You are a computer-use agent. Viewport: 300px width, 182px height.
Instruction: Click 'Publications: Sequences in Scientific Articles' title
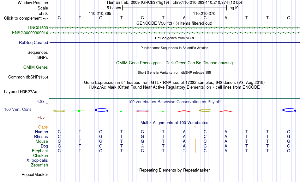point(174,48)
